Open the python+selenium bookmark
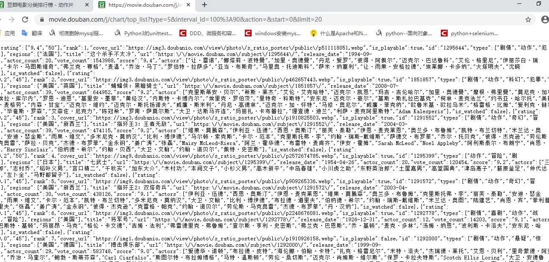 (x=470, y=33)
